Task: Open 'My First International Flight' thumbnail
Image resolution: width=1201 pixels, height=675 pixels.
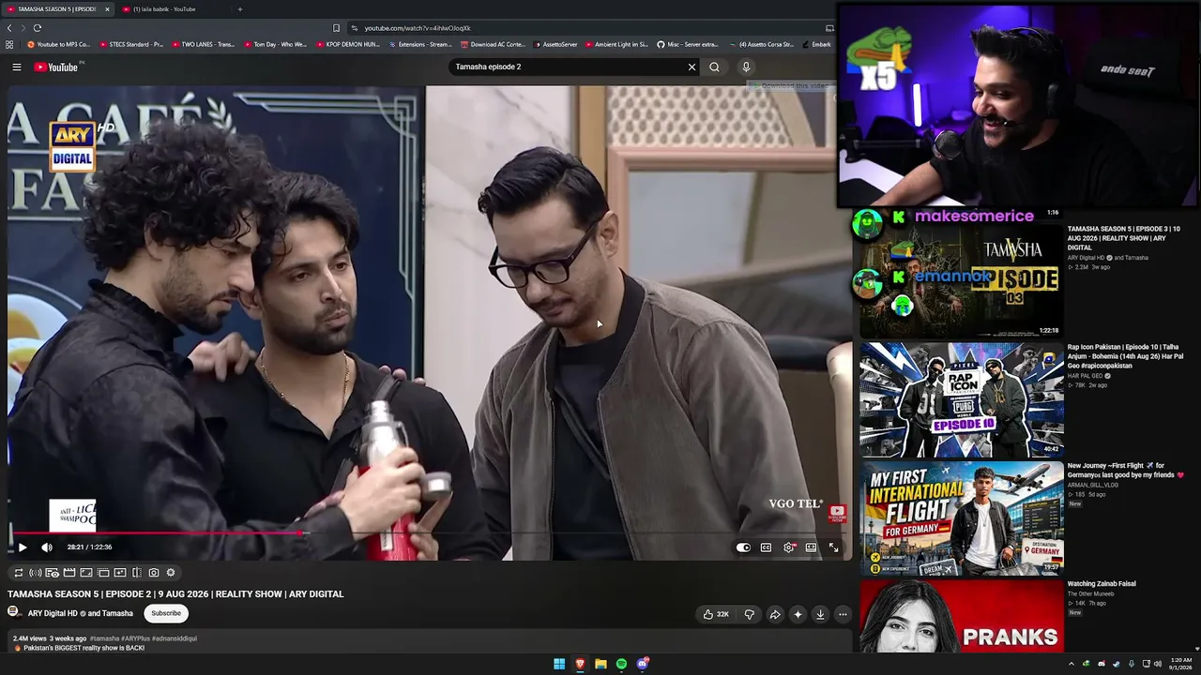Action: (x=962, y=518)
